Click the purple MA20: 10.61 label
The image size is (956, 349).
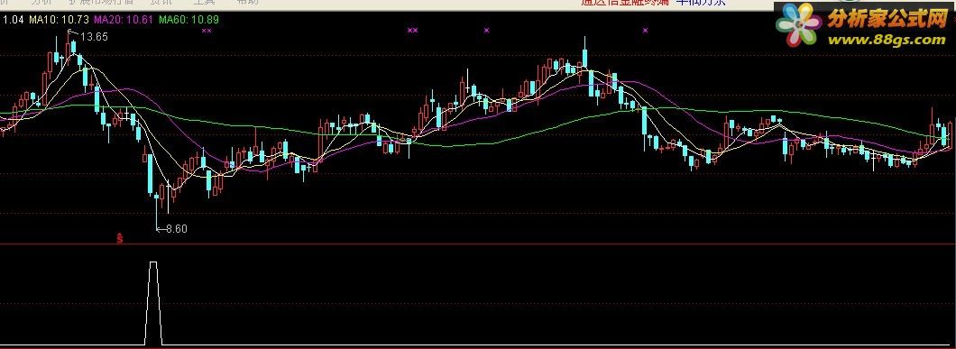(124, 20)
